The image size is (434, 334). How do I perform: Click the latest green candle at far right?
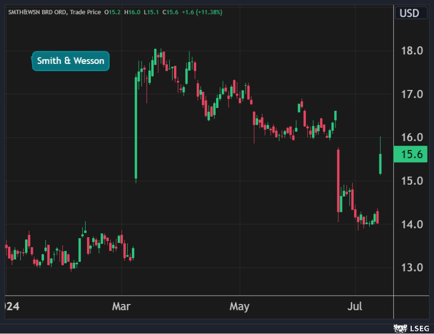click(x=381, y=164)
